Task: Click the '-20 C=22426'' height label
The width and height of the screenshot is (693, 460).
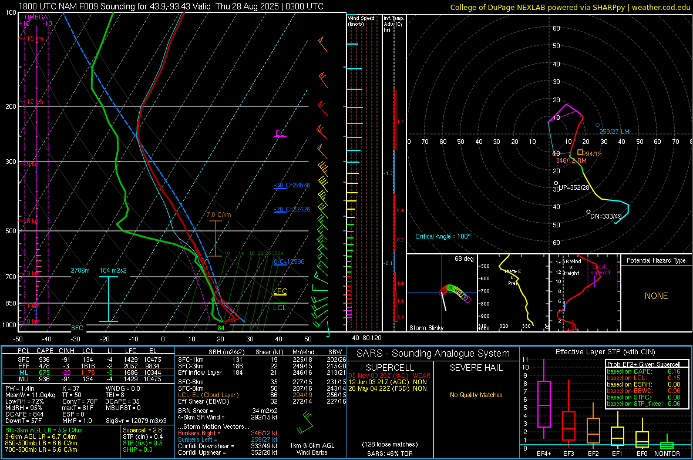Action: [x=292, y=209]
